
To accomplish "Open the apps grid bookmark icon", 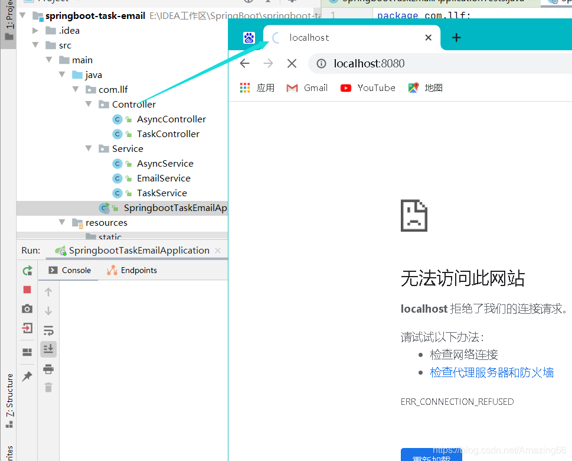I will (245, 87).
